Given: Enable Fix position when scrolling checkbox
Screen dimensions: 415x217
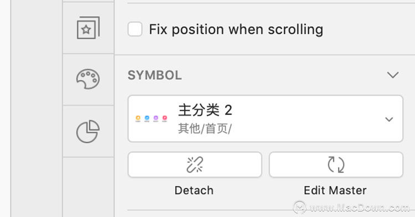Looking at the screenshot, I should tap(135, 29).
